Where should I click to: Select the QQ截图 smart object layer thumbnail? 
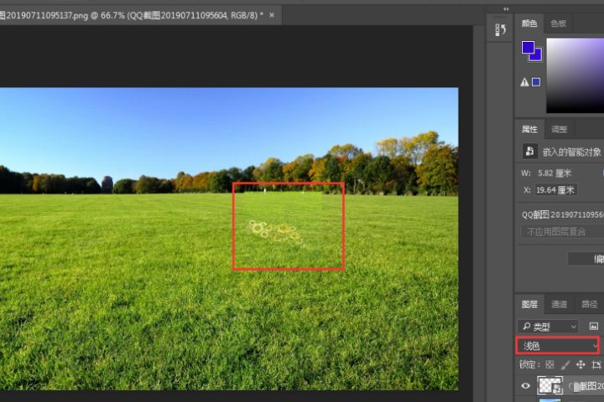[549, 385]
